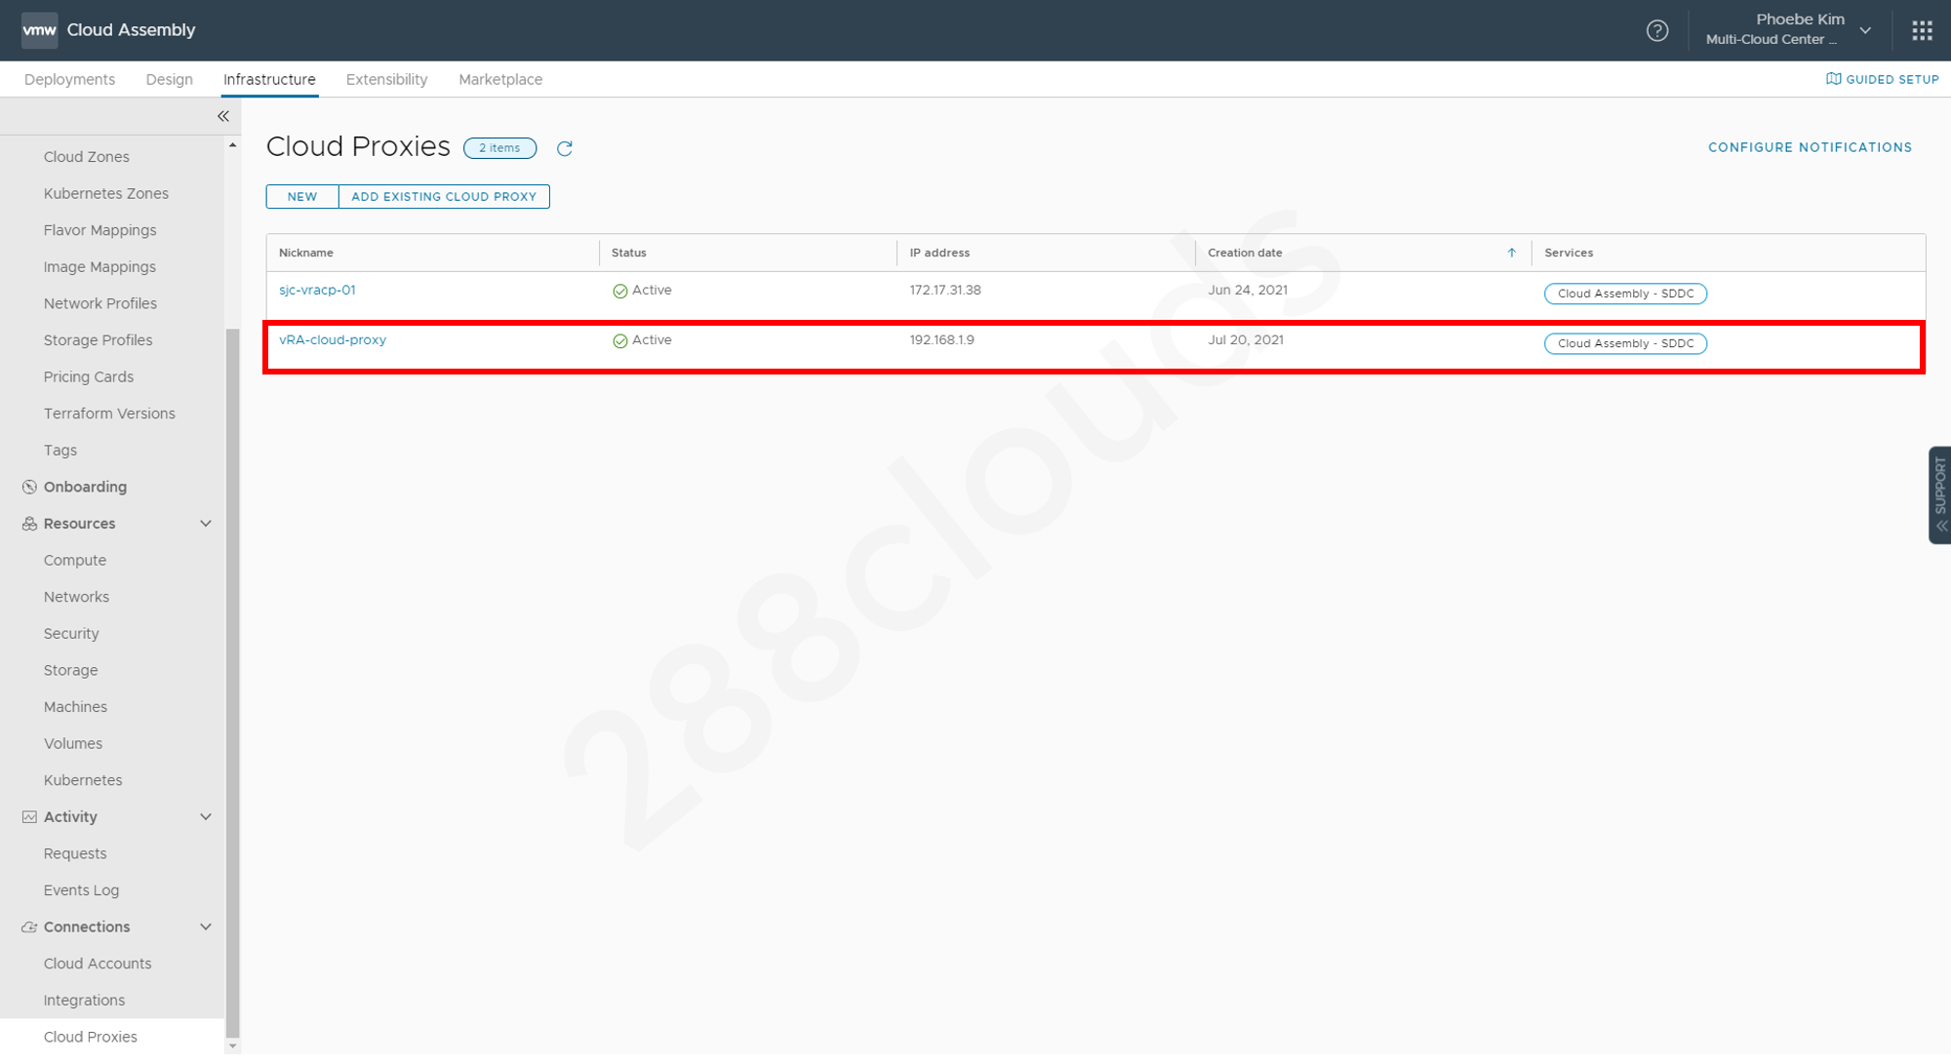Click the Connections section icon

[29, 927]
